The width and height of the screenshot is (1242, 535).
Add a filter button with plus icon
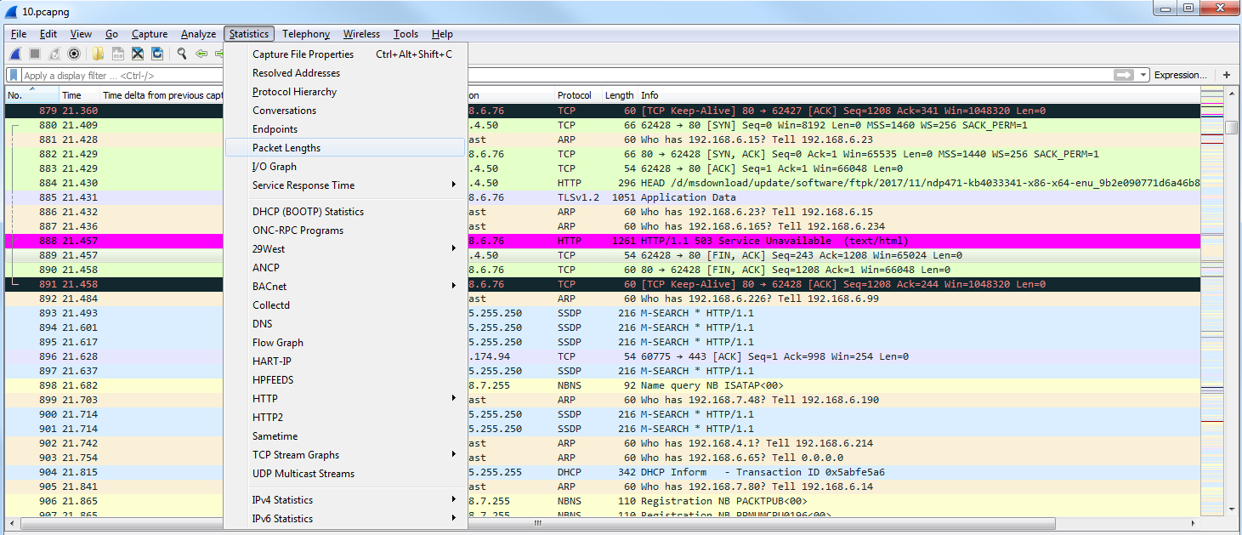[x=1226, y=75]
